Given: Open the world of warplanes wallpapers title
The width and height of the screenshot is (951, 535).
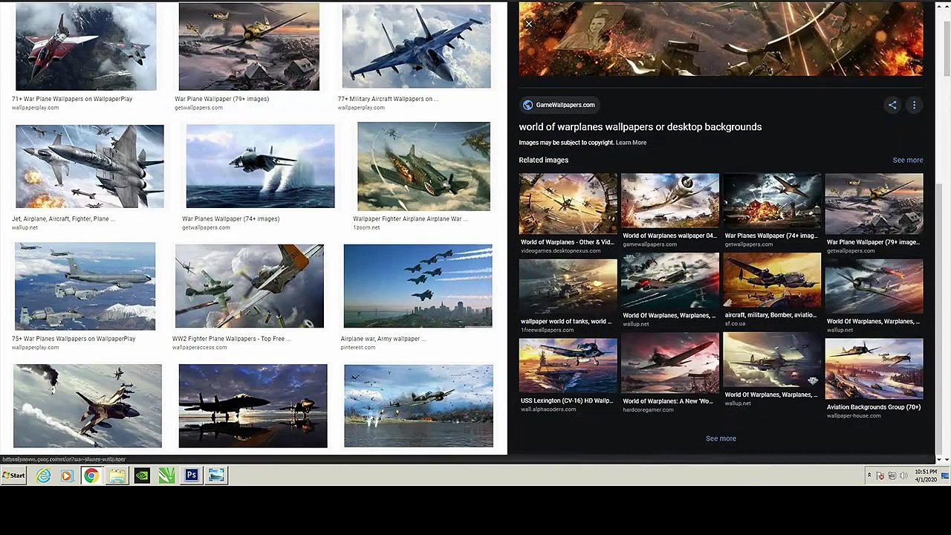Looking at the screenshot, I should coord(640,127).
